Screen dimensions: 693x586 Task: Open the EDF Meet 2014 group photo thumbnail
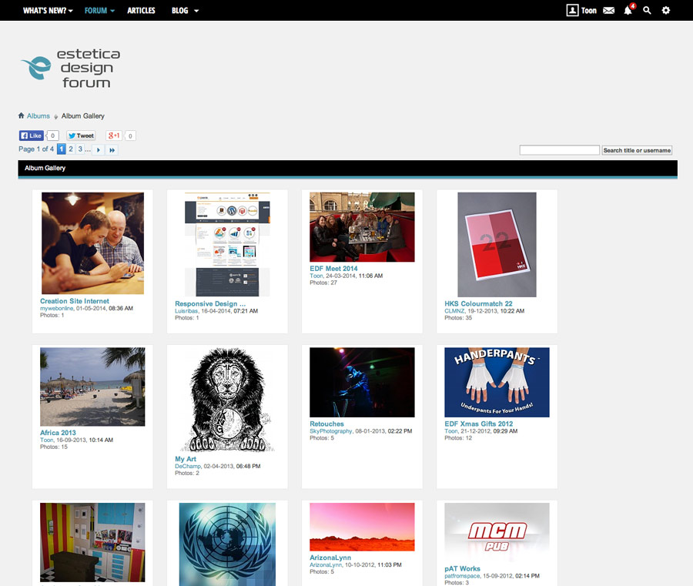(362, 227)
